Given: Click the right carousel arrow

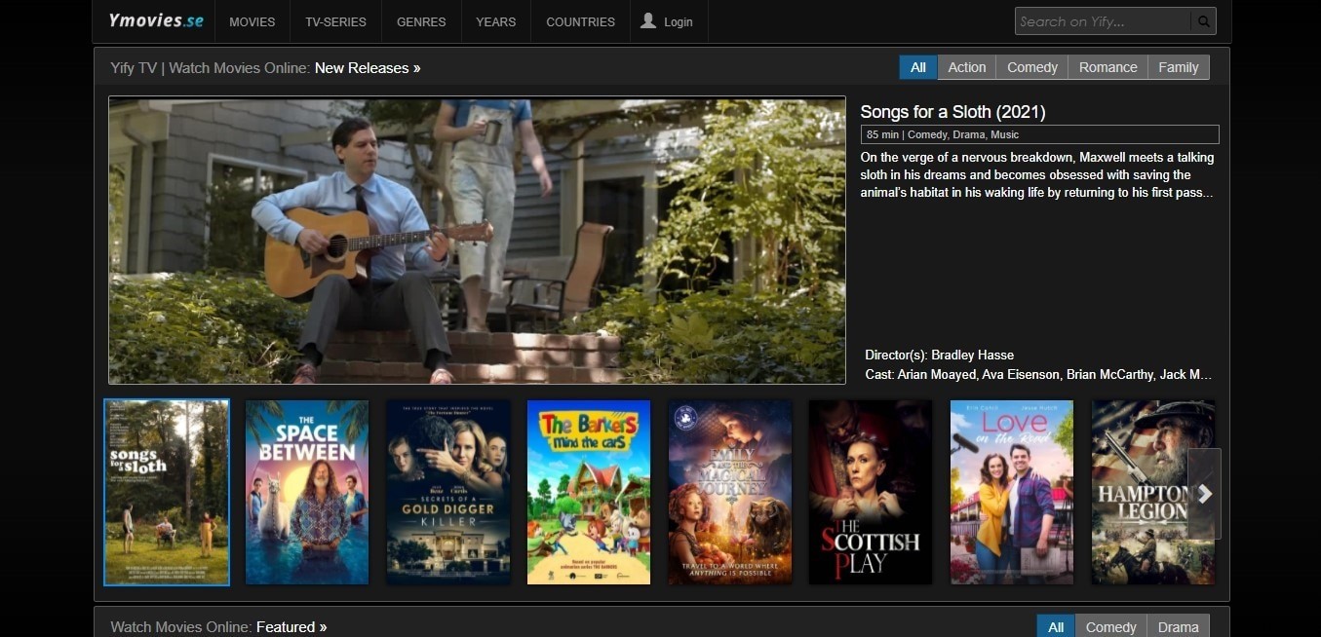Looking at the screenshot, I should tap(1206, 493).
